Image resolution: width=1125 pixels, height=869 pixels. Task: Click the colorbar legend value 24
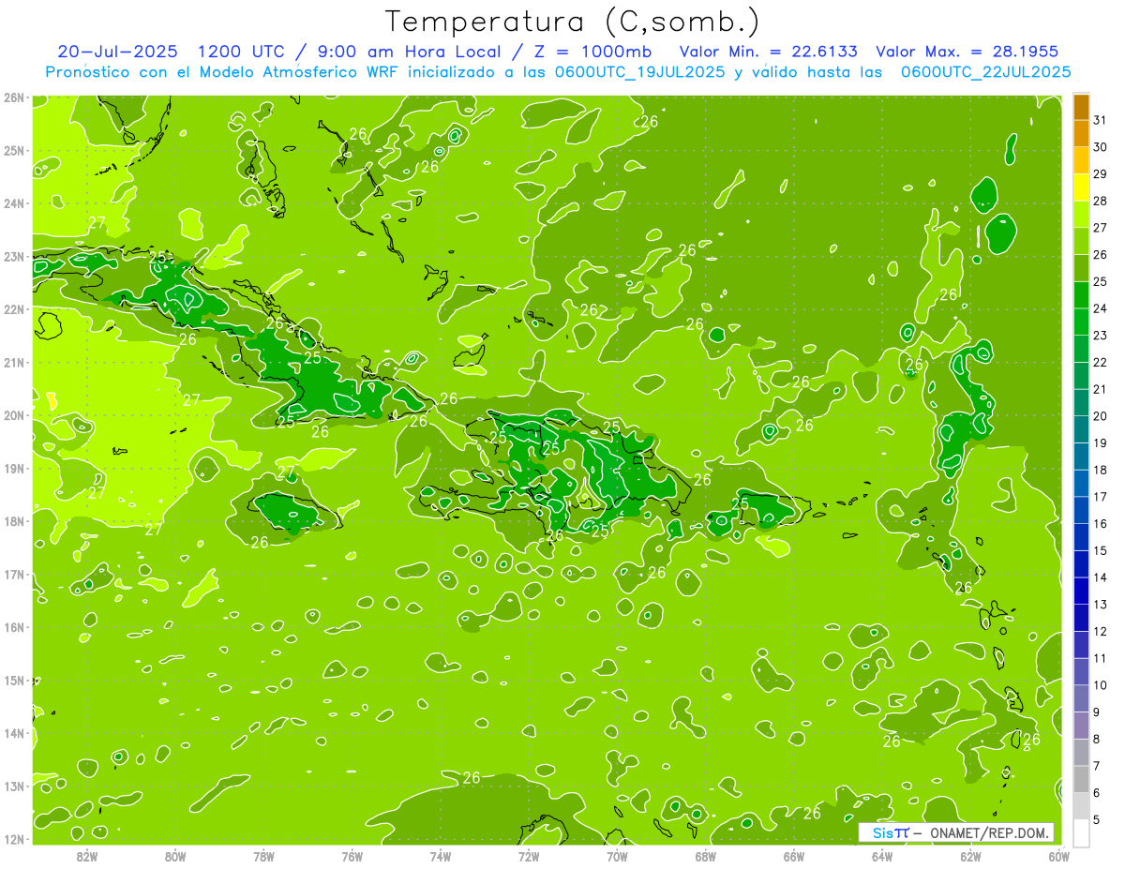[x=1100, y=308]
